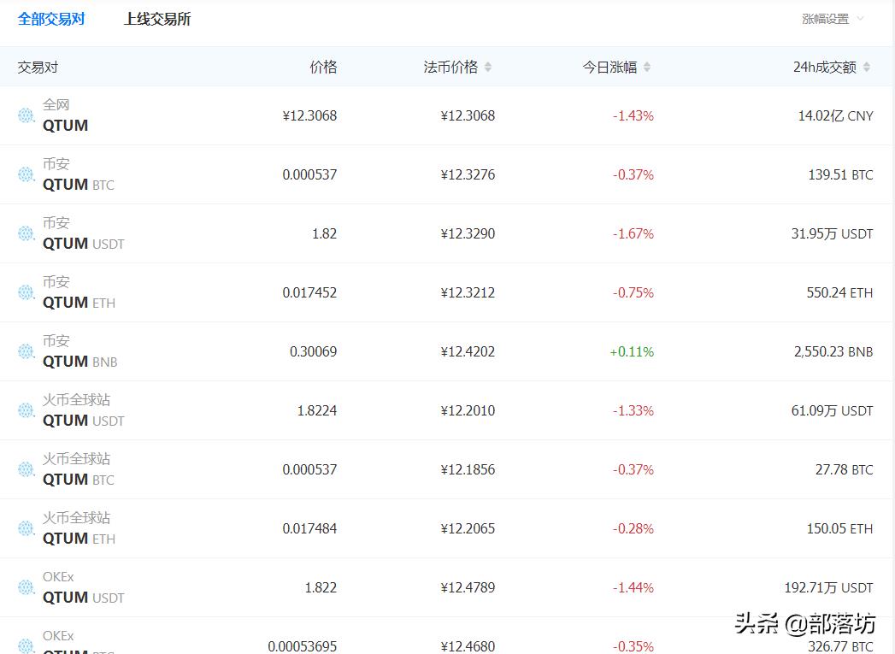Select the 1.8224 price value
895x654 pixels.
coord(317,410)
